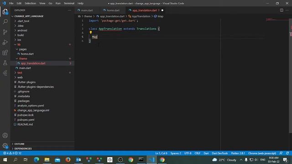Expand the .dart_tool folder

coord(23,21)
